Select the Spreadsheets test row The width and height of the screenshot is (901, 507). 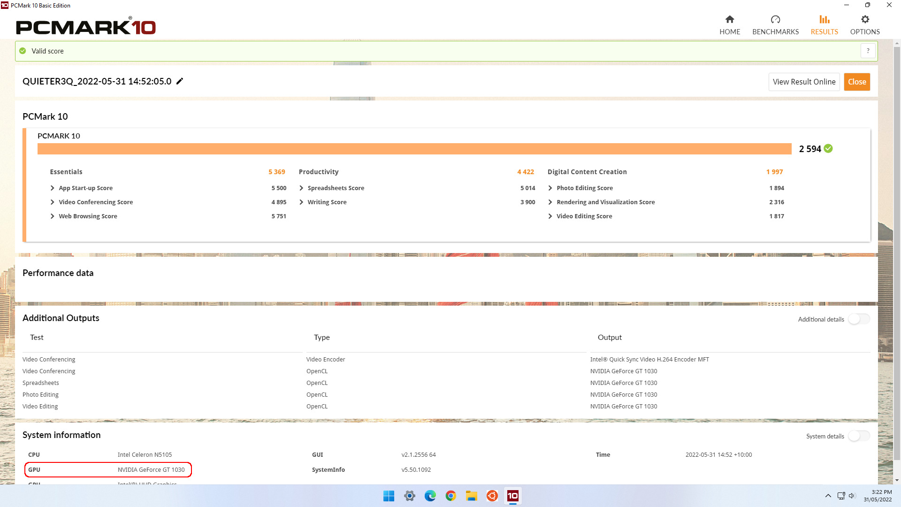tap(41, 383)
